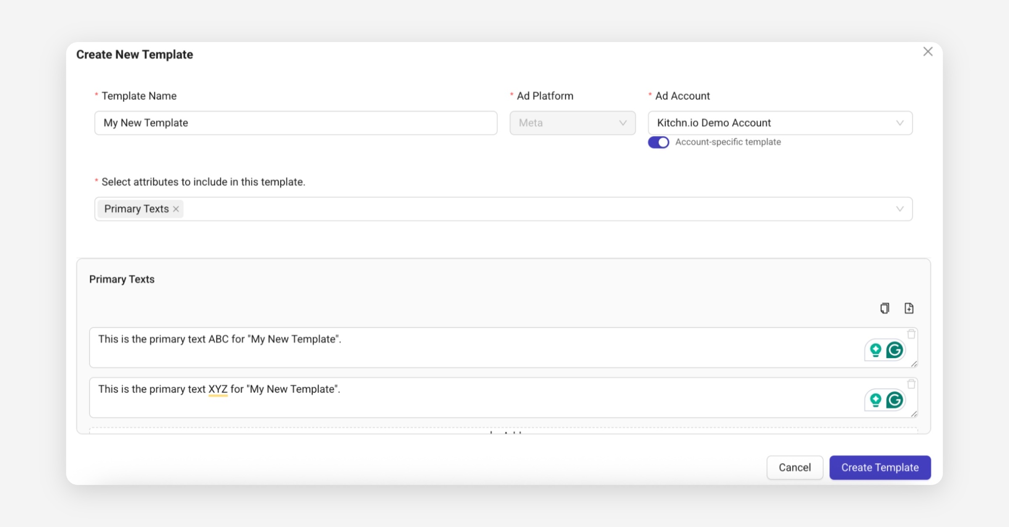This screenshot has height=527, width=1009.
Task: Remove the Primary Texts attribute tag
Action: pos(176,209)
